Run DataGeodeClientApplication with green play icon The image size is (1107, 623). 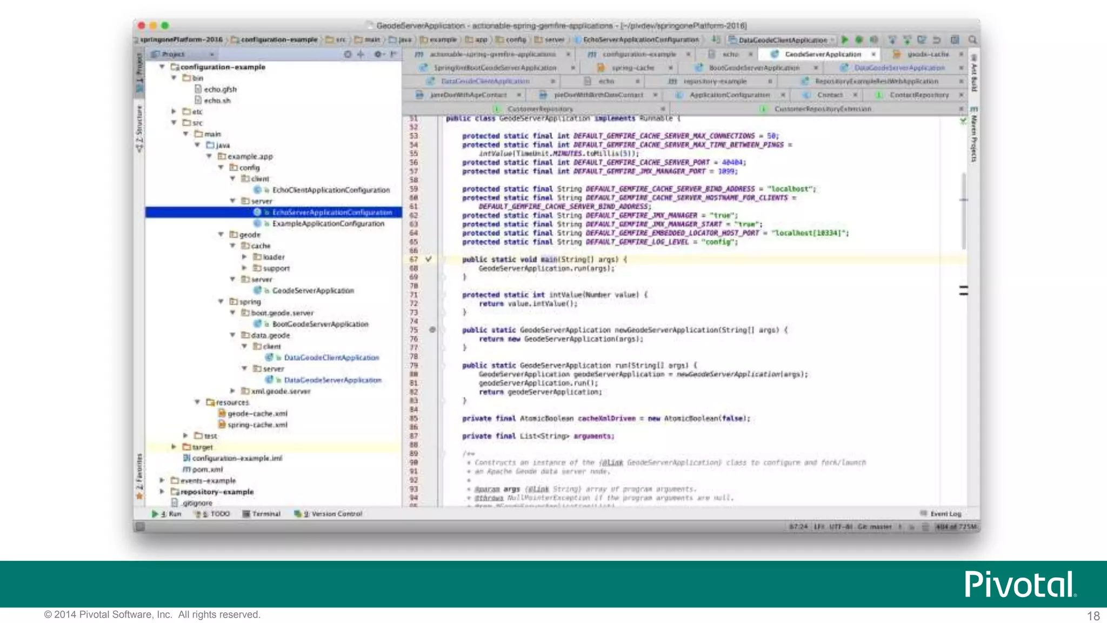[x=845, y=39]
